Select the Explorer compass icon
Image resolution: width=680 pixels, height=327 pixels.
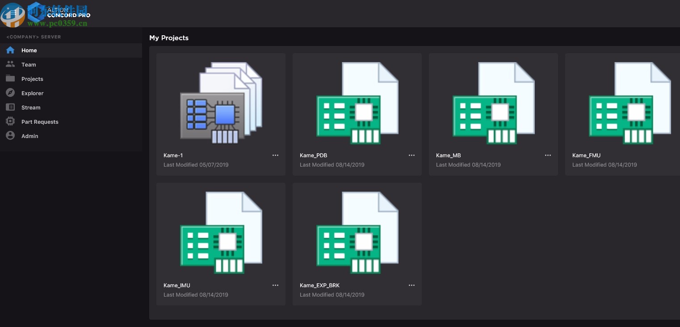click(10, 93)
